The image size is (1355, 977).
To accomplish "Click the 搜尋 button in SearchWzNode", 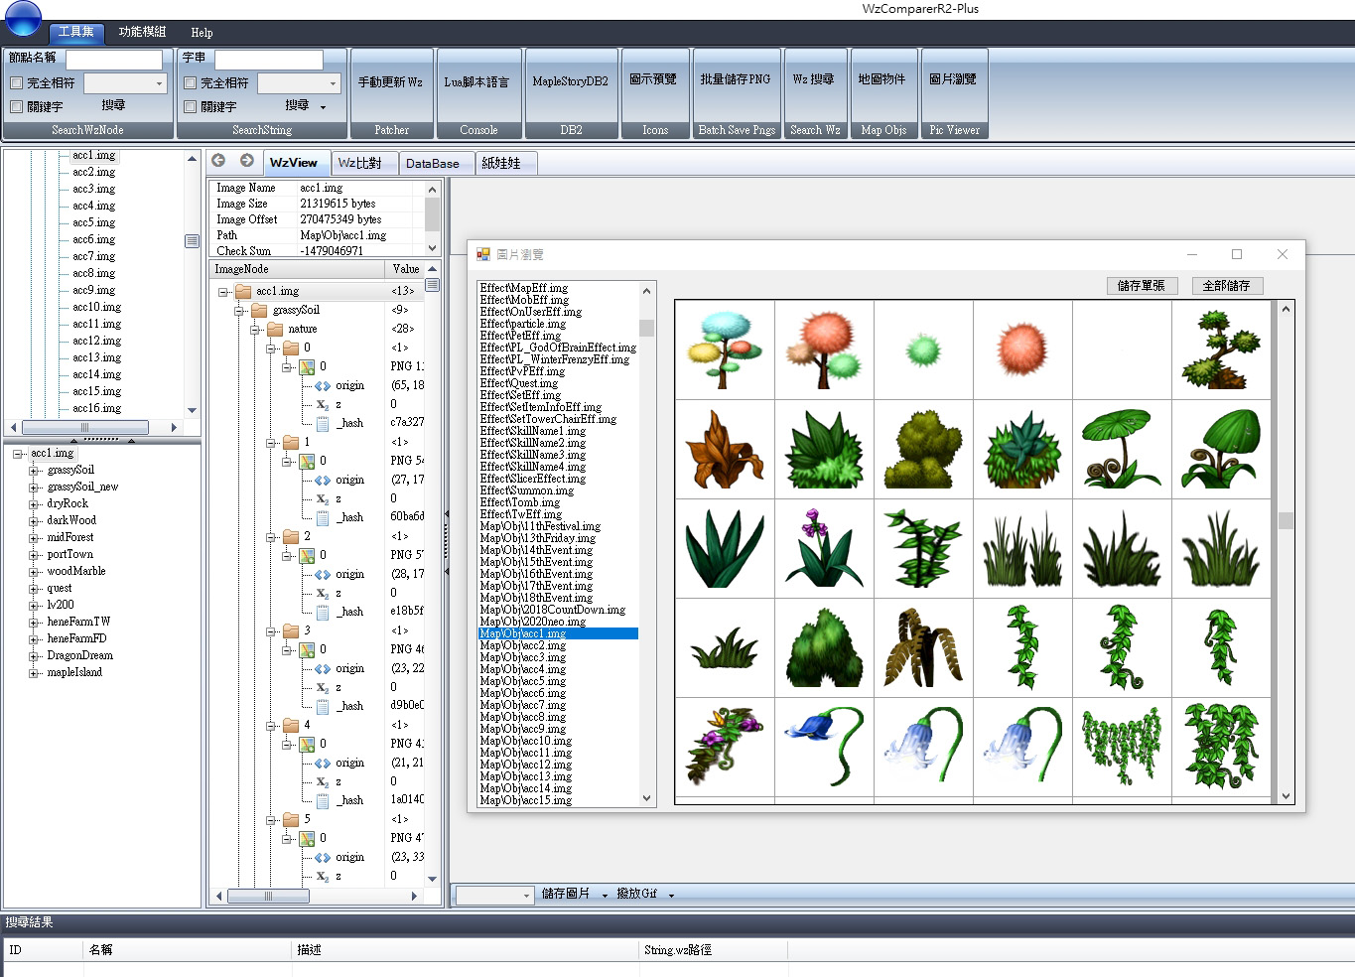I will tap(113, 105).
